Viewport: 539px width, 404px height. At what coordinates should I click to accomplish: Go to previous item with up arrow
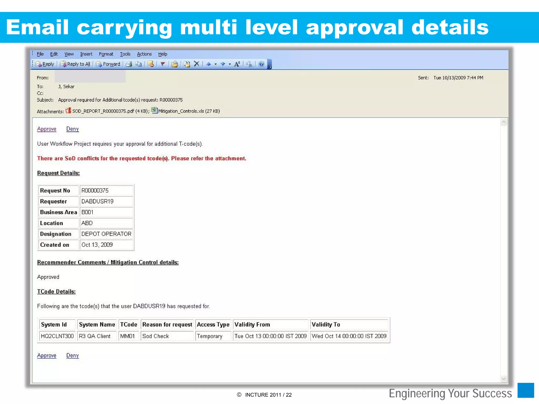pyautogui.click(x=209, y=64)
